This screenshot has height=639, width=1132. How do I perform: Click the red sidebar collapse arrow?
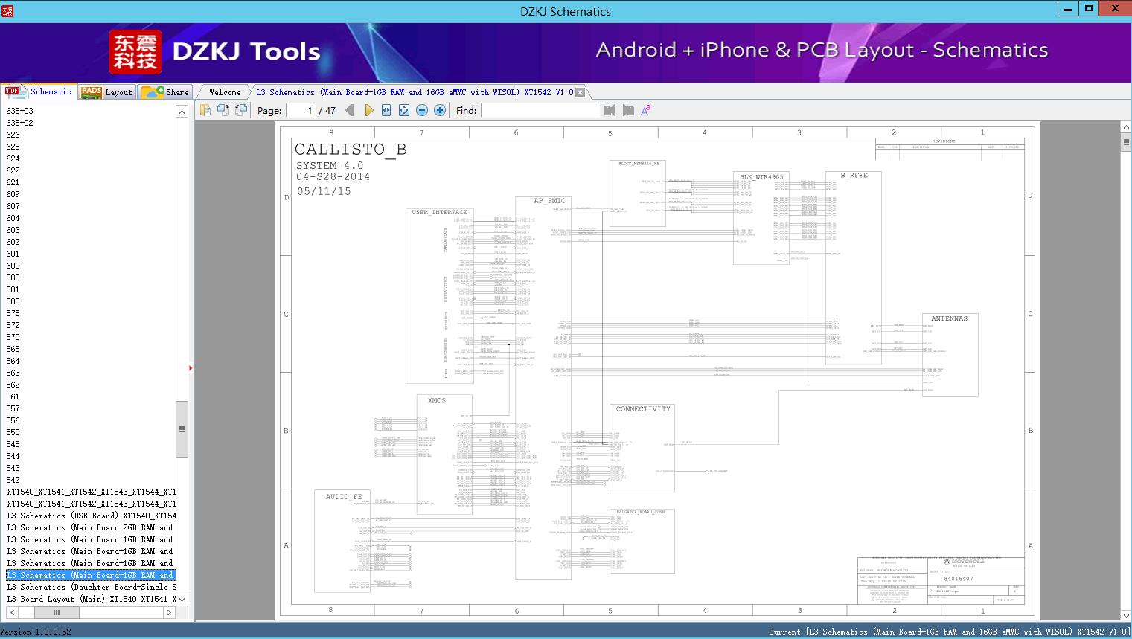coord(191,367)
